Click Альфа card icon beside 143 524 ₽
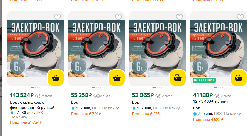Screen dimensions: 247x136 [x=38, y=96]
